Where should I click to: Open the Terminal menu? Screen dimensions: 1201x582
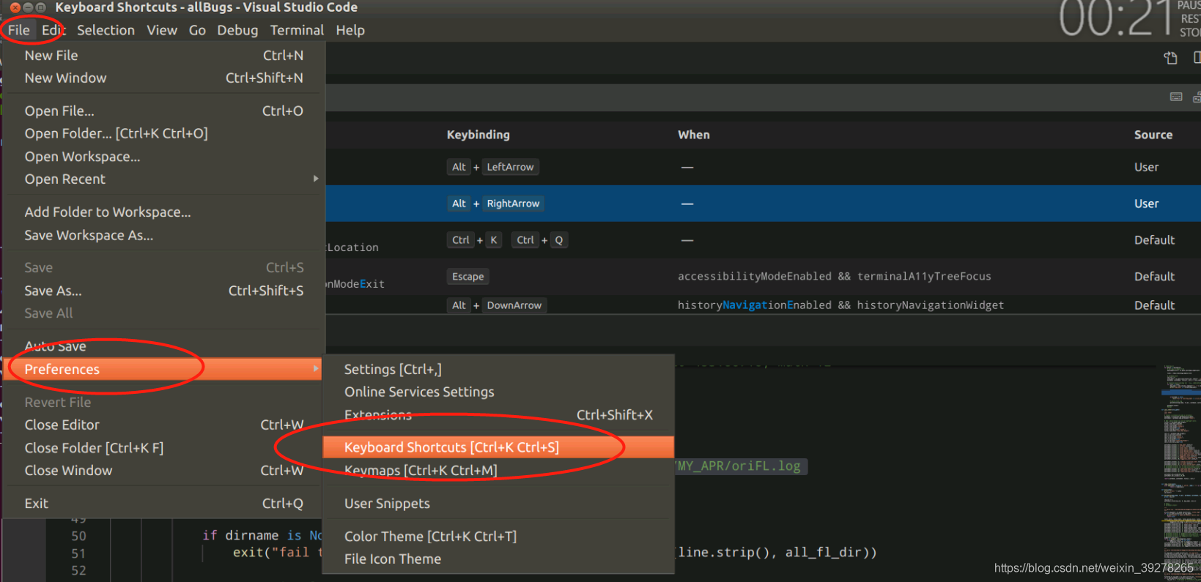point(297,30)
